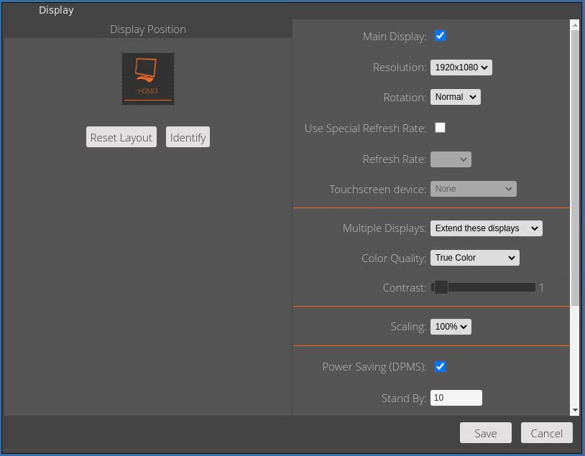Open the Rotation dropdown set to Normal
The width and height of the screenshot is (585, 456).
click(455, 97)
